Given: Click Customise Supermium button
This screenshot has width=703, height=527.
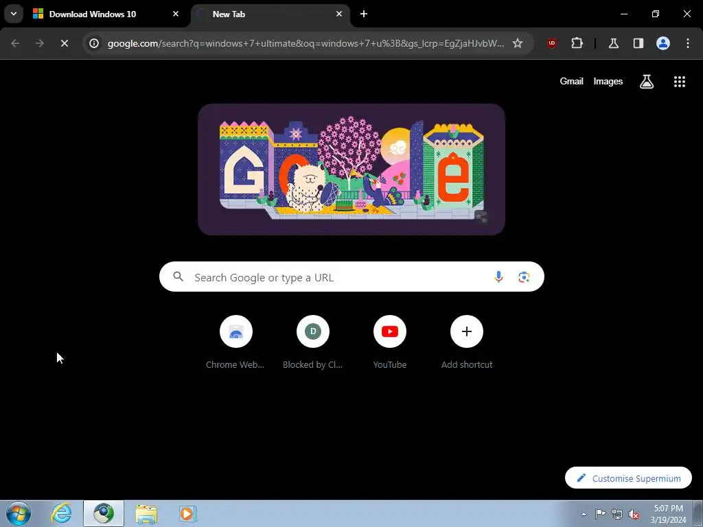Looking at the screenshot, I should [x=628, y=478].
